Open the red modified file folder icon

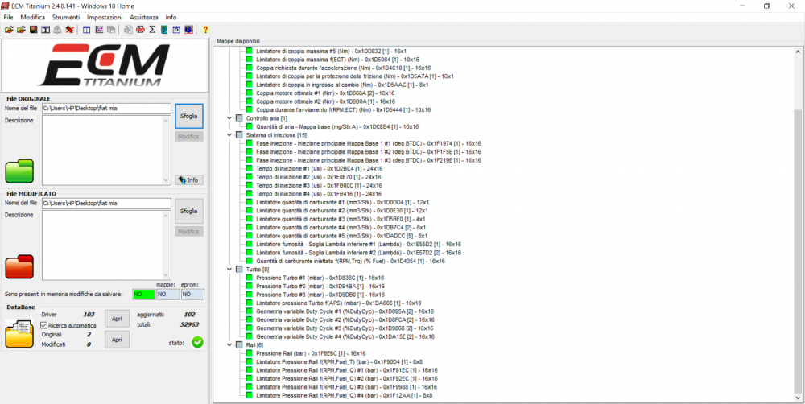click(x=19, y=266)
